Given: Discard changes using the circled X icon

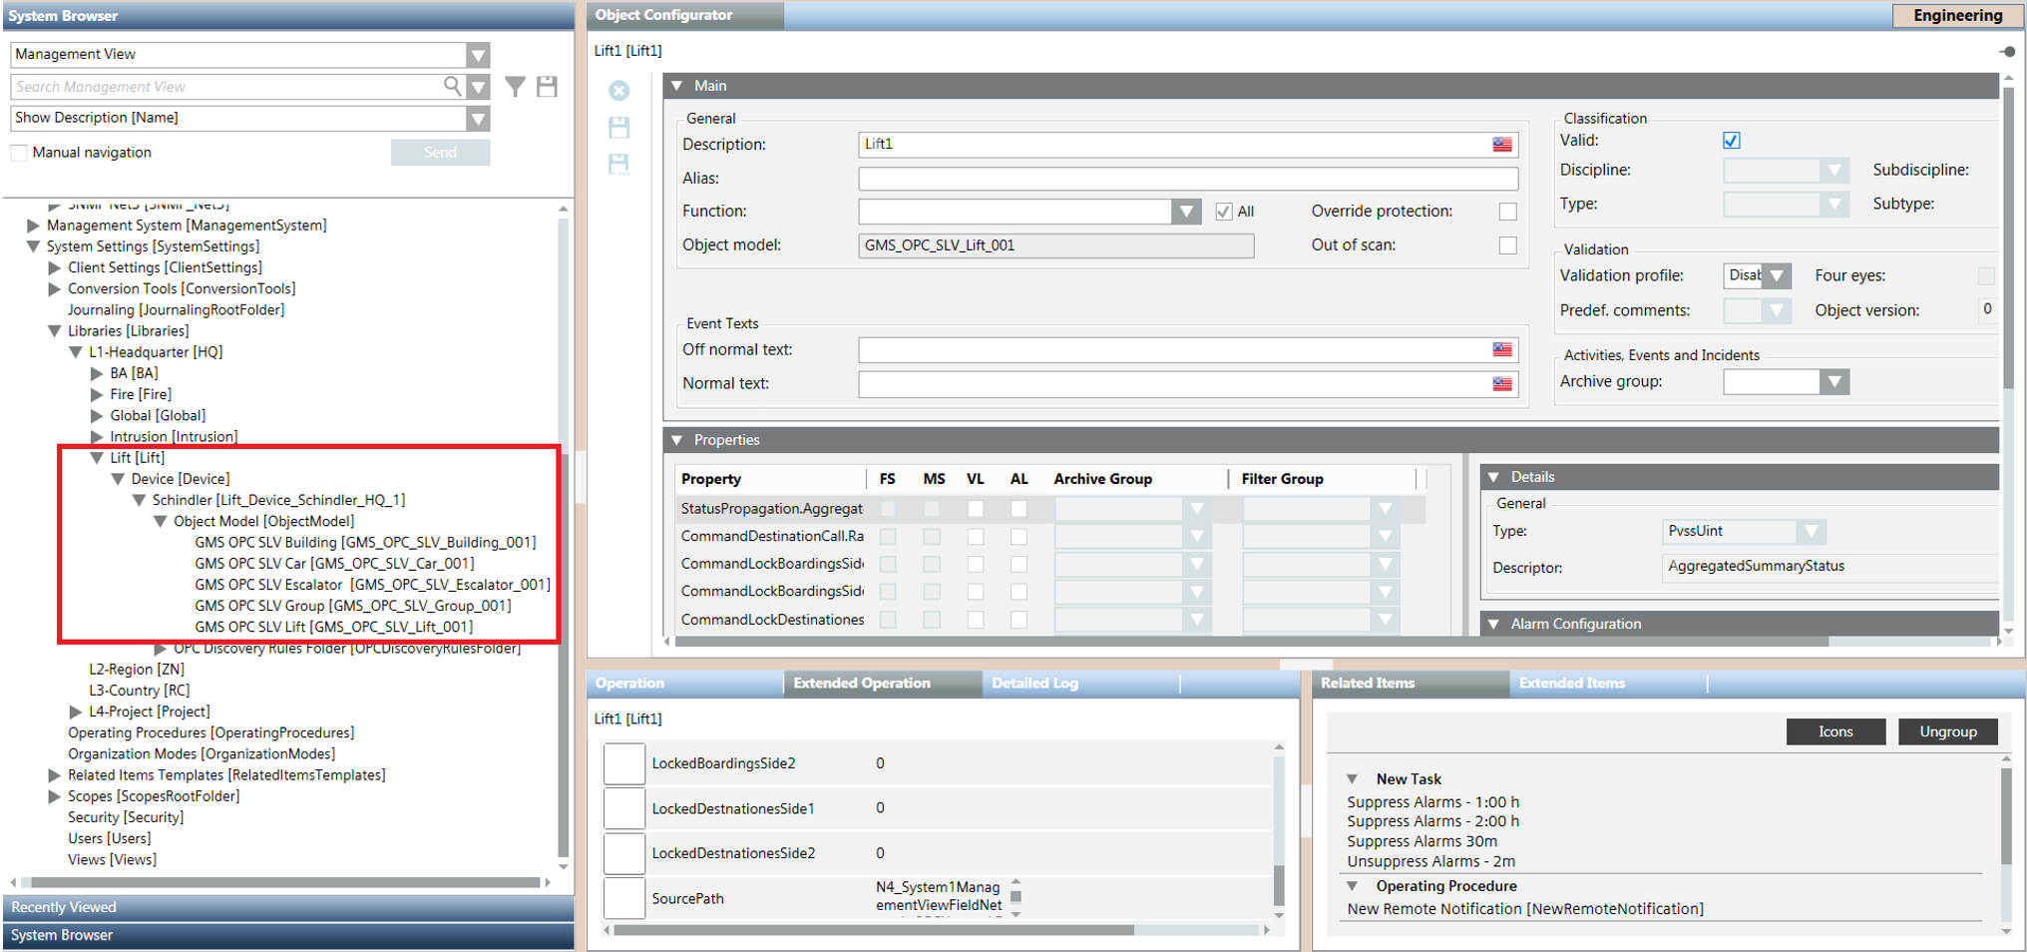Looking at the screenshot, I should 618,91.
